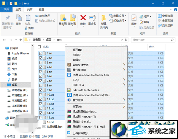
Task: Click Select none (全部取消)
Action: 166,21
